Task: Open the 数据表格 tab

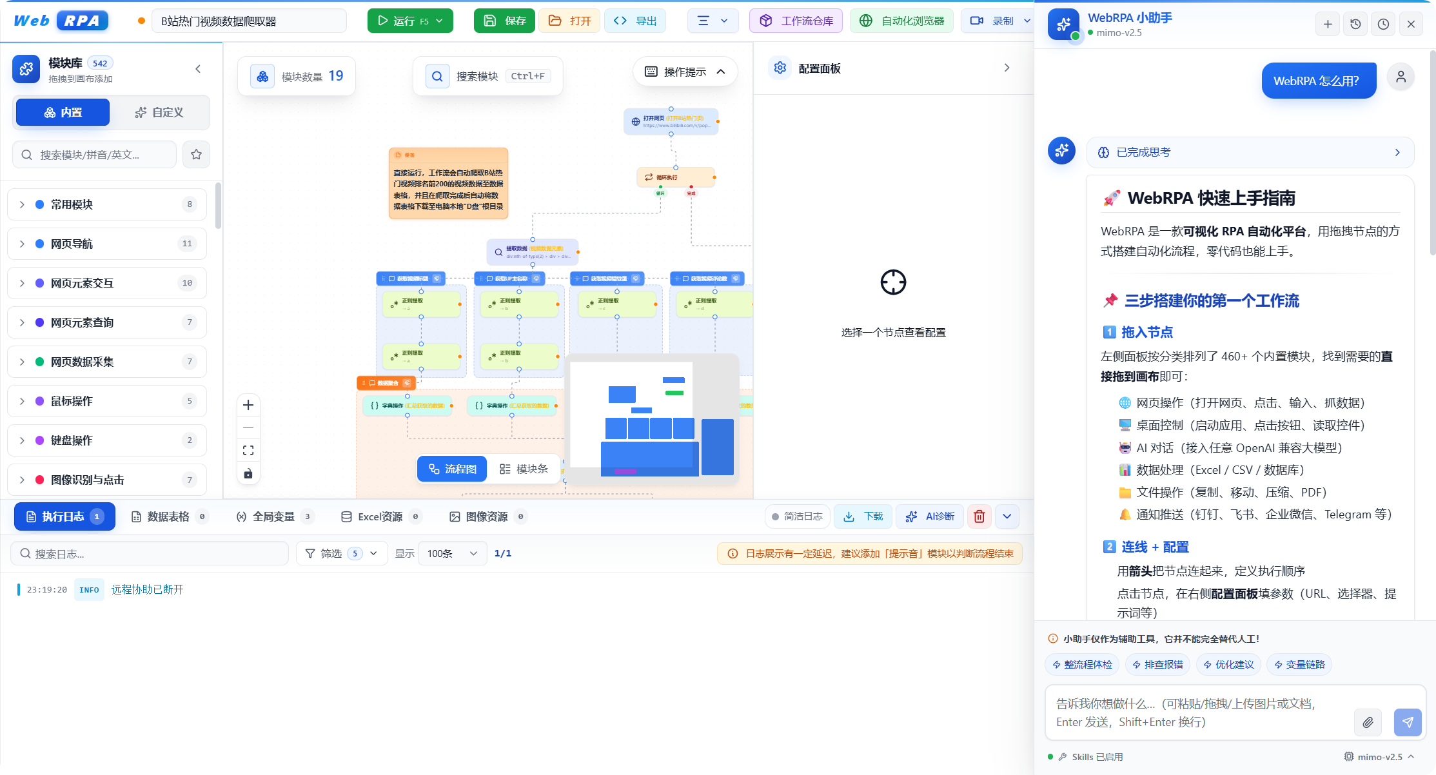Action: pos(169,516)
